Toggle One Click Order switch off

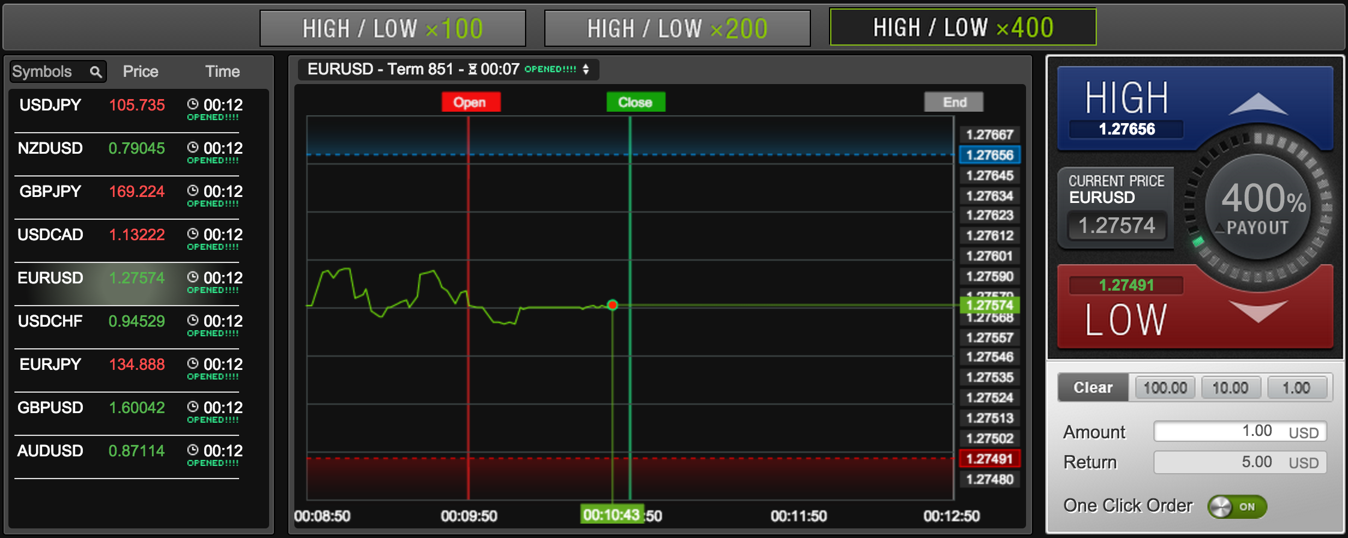(1237, 506)
